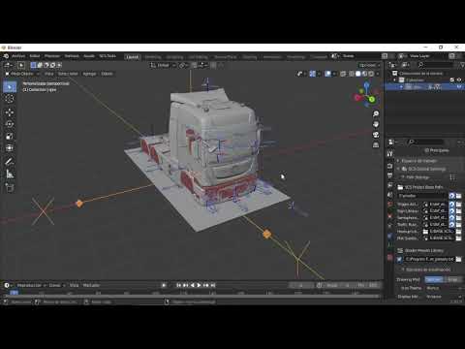Viewport: 465px width, 349px height.
Task: Open the Tool properties tab icon
Action: tap(390, 154)
